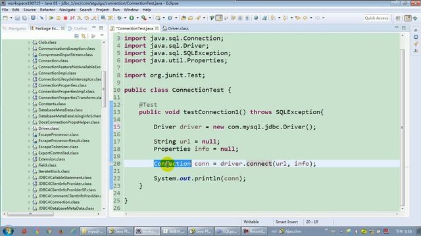The width and height of the screenshot is (421, 236).
Task: Open the Navigate menu
Action: point(67,10)
